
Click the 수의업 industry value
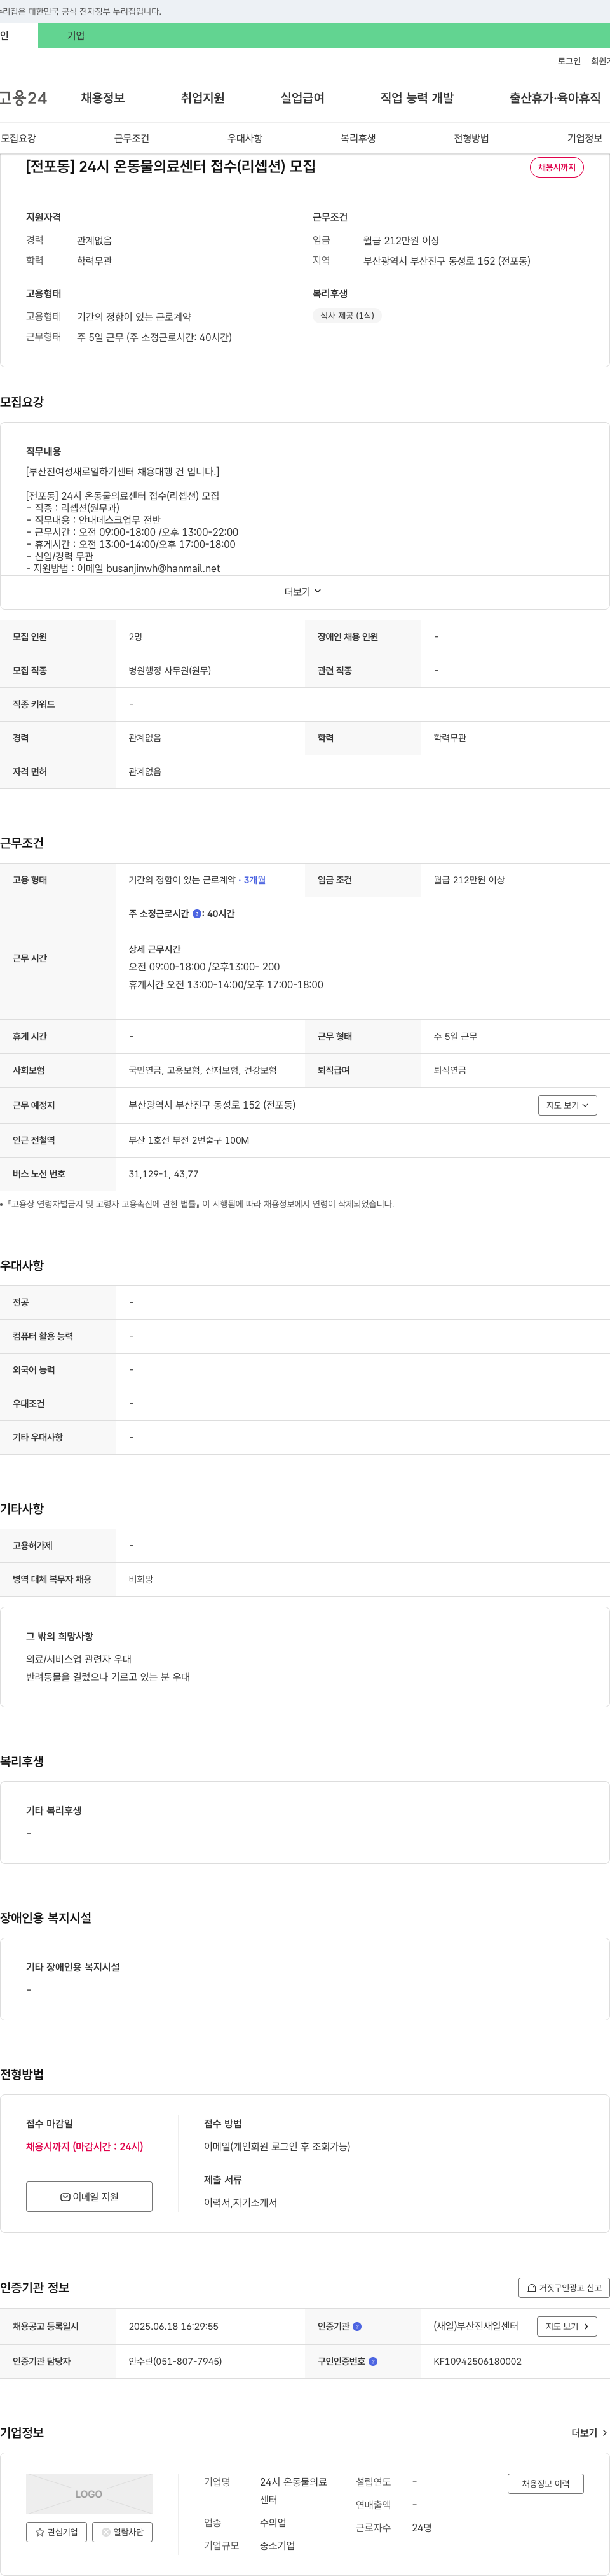[x=273, y=2522]
